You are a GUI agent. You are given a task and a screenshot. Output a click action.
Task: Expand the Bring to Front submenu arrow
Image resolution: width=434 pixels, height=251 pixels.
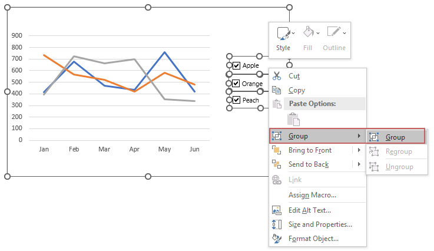359,150
